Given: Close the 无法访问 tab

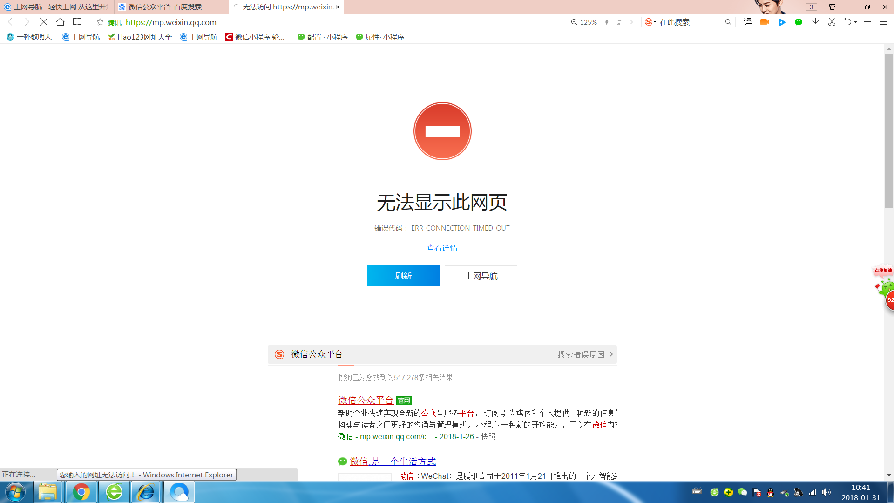Looking at the screenshot, I should [x=338, y=7].
